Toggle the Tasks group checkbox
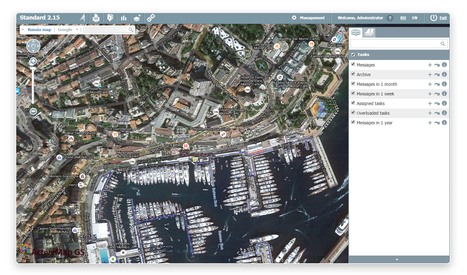This screenshot has height=275, width=467. click(x=353, y=55)
